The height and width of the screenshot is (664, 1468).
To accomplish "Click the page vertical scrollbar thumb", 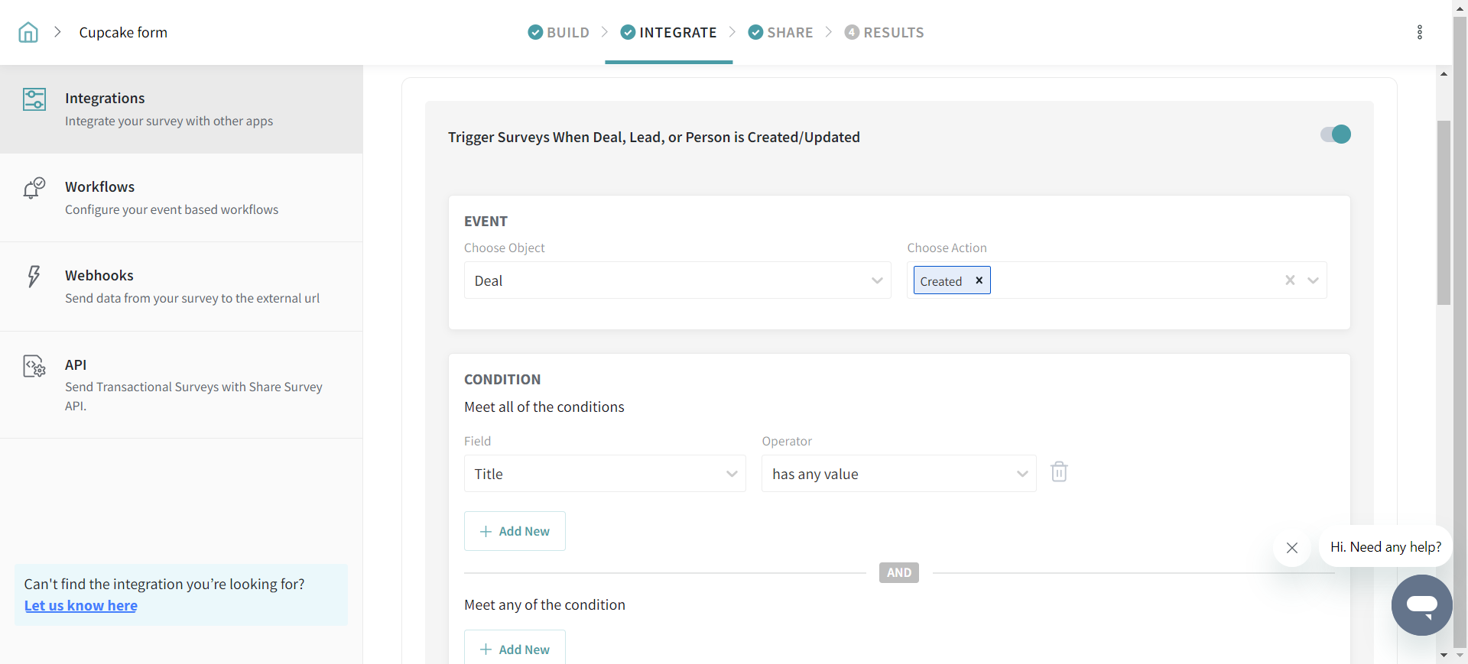I will click(x=1444, y=212).
